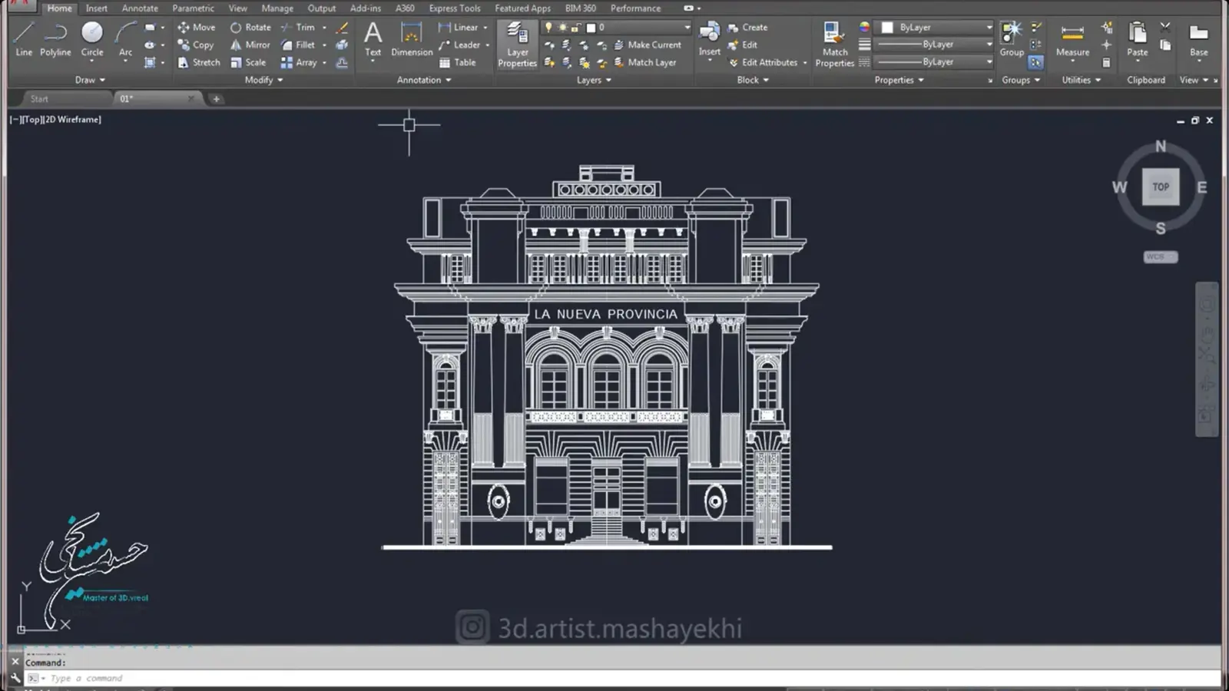Toggle layer on/off lightbulb icon
Screen dimensions: 1229x691
click(x=548, y=27)
